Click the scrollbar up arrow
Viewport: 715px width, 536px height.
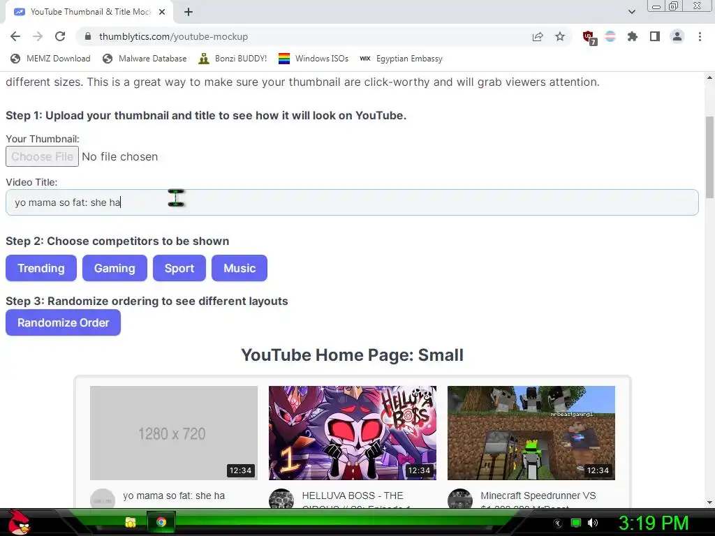tap(709, 78)
